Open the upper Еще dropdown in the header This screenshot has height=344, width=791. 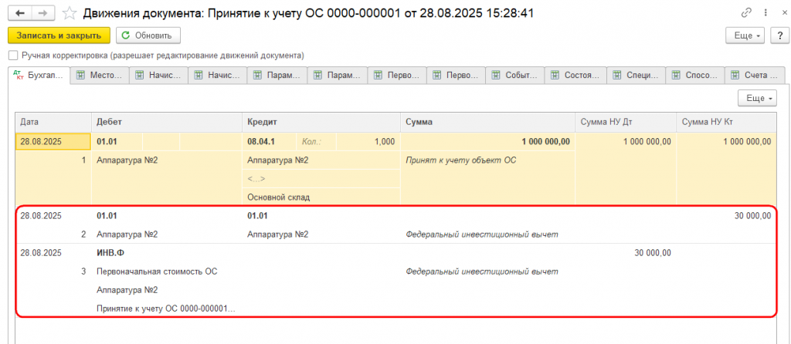coord(745,35)
